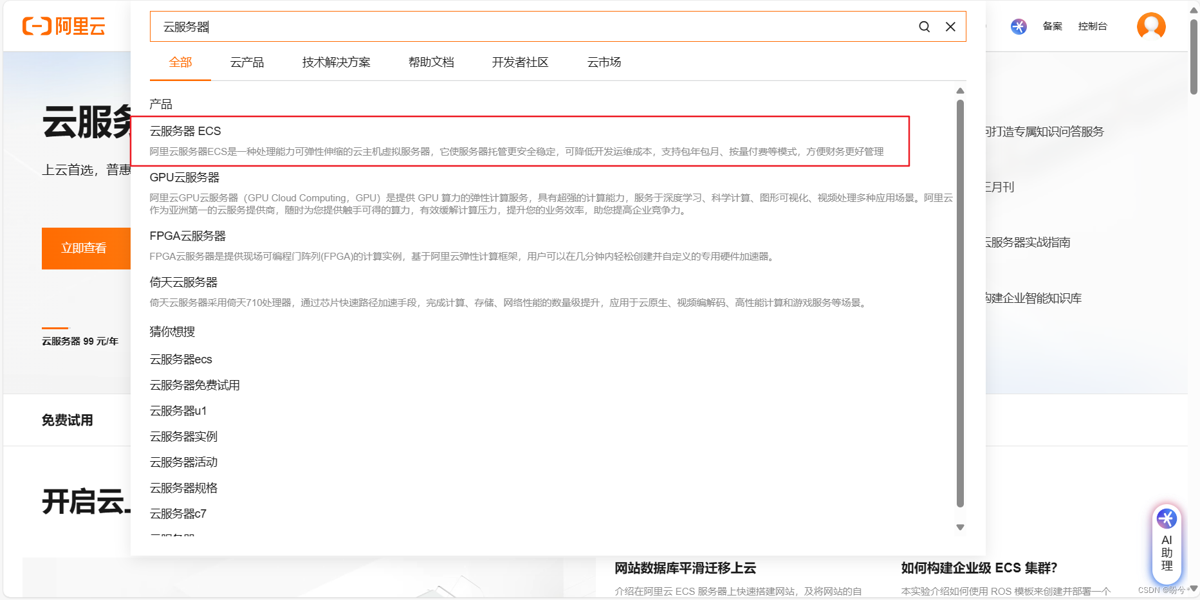Click the 云服务器 99 元/年 promo
The image size is (1200, 600).
[80, 341]
